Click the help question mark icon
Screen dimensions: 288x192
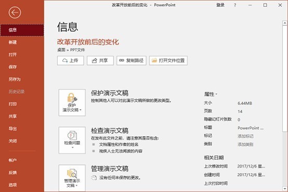[235, 5]
